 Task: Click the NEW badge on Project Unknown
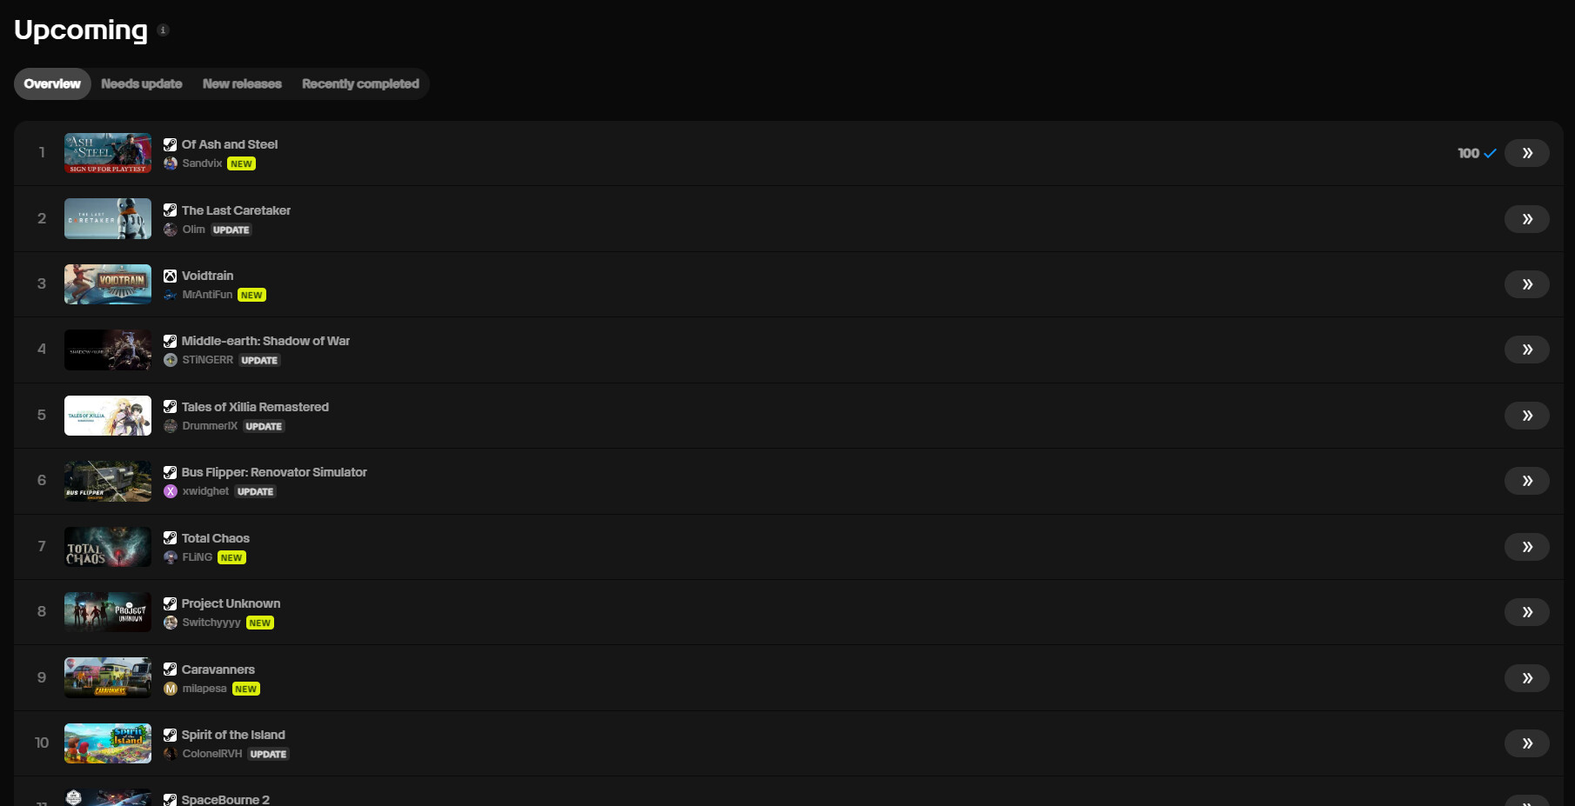pyautogui.click(x=259, y=623)
